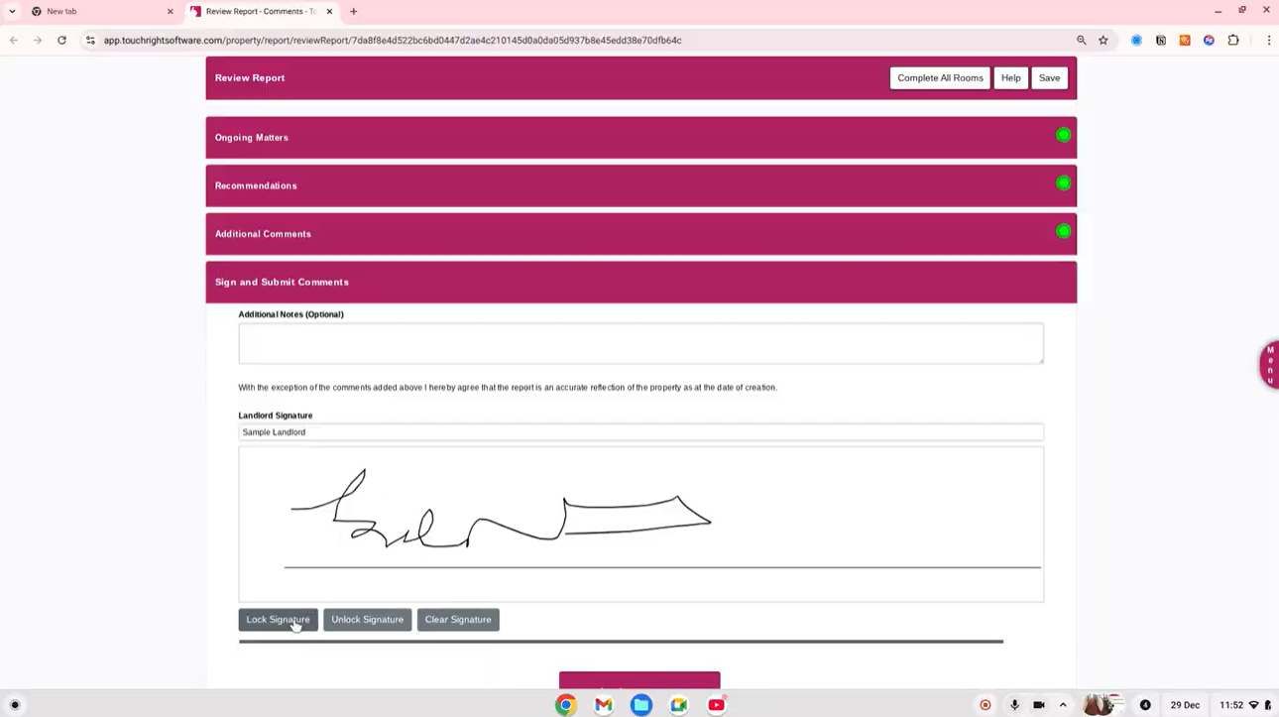1279x717 pixels.
Task: Launch Chrome from the shelf
Action: 566,705
